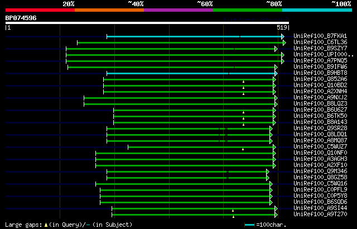This screenshot has height=229, width=357.
Task: Click the green alignment bar for UniRef100_UPI000..
Action: point(173,55)
